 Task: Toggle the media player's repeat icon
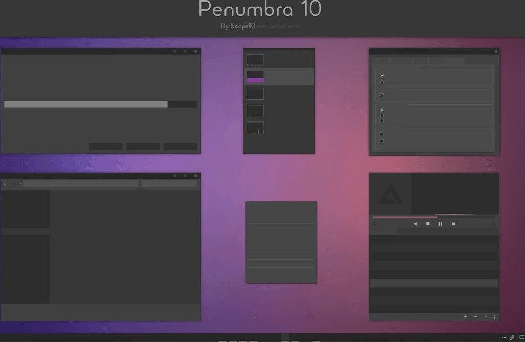[375, 224]
